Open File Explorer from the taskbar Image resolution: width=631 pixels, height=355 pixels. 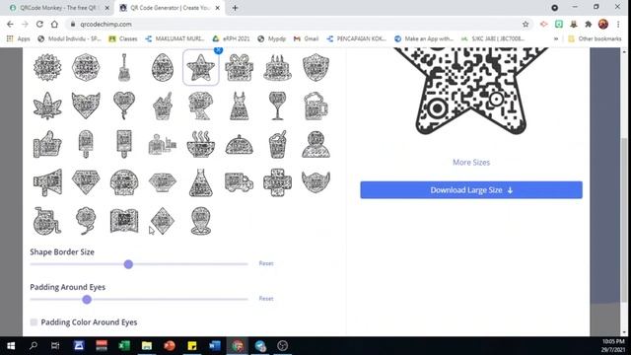click(x=147, y=346)
